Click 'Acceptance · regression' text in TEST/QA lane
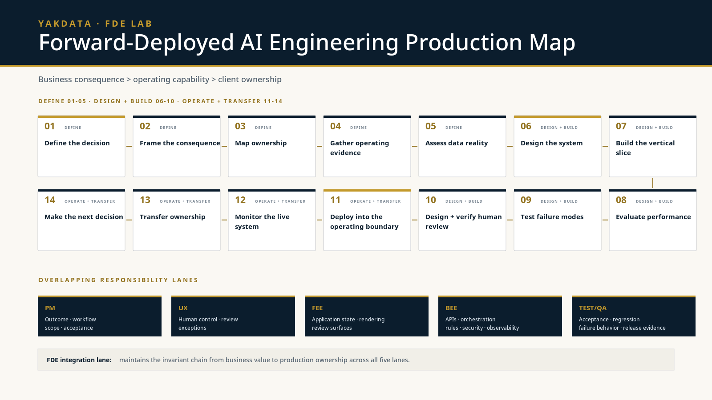Image resolution: width=712 pixels, height=400 pixels. click(609, 320)
